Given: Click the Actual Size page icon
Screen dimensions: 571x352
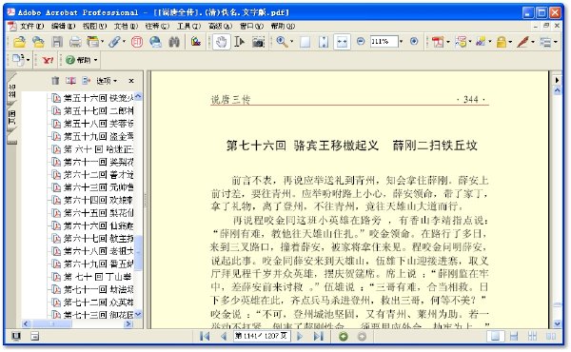Looking at the screenshot, I should (x=305, y=42).
